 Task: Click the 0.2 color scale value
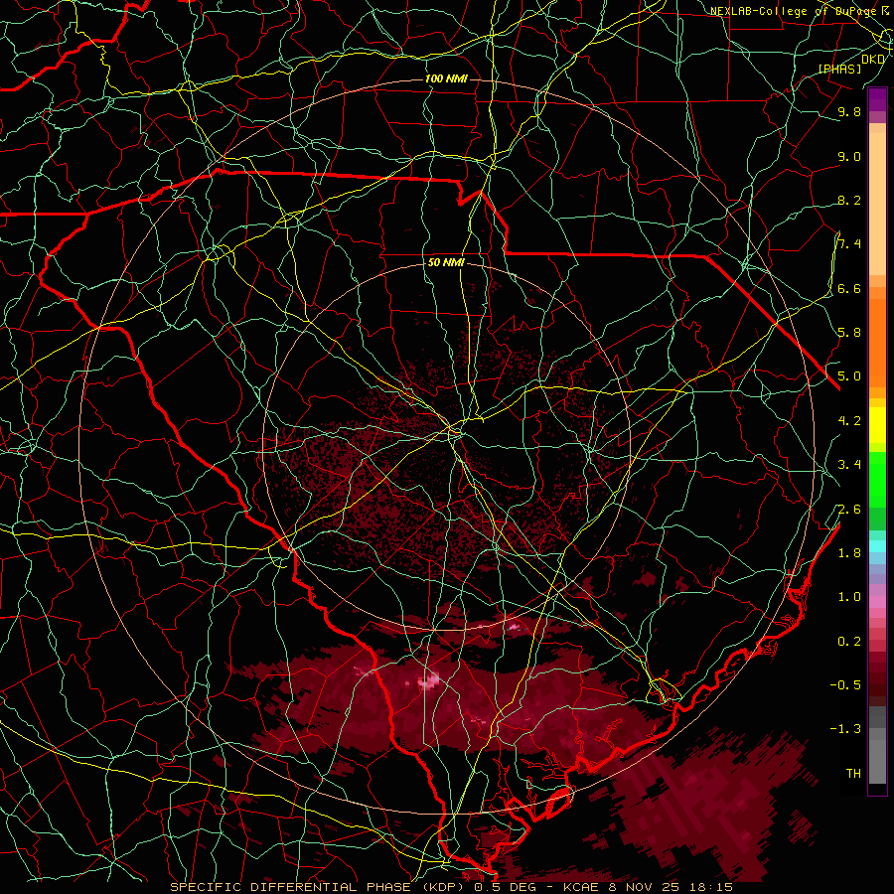pyautogui.click(x=849, y=641)
